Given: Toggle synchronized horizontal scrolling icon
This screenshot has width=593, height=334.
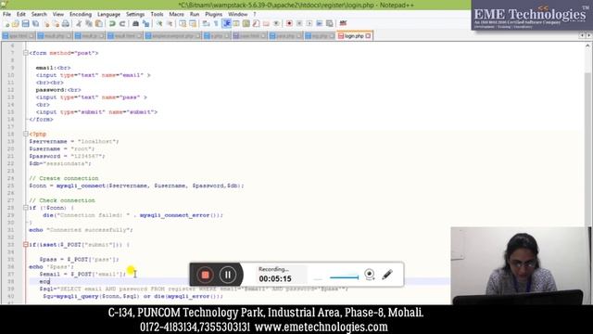Looking at the screenshot, I should [x=193, y=24].
